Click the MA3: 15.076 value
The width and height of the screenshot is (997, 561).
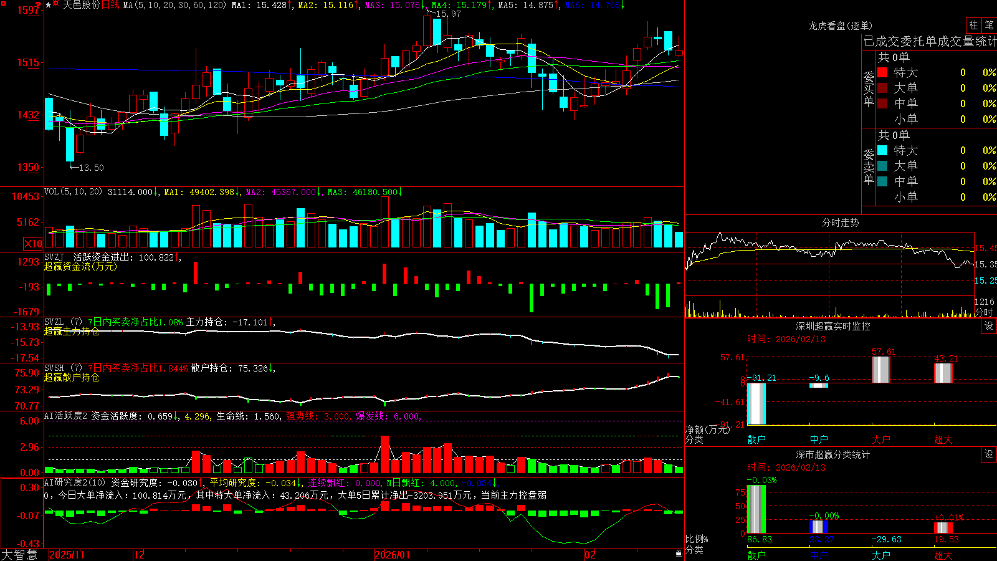coord(392,5)
